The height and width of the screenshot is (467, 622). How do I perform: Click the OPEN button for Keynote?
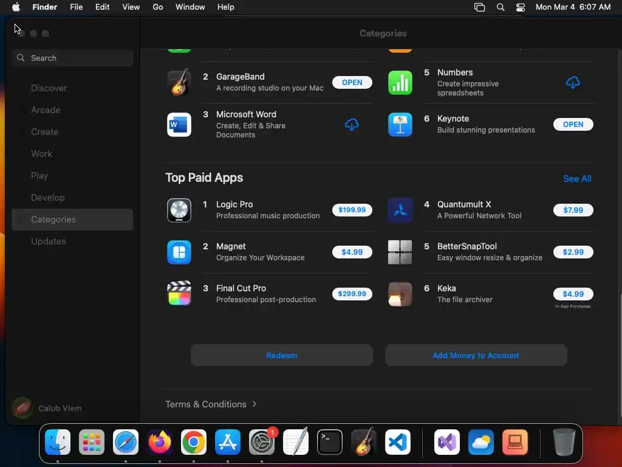click(x=573, y=124)
